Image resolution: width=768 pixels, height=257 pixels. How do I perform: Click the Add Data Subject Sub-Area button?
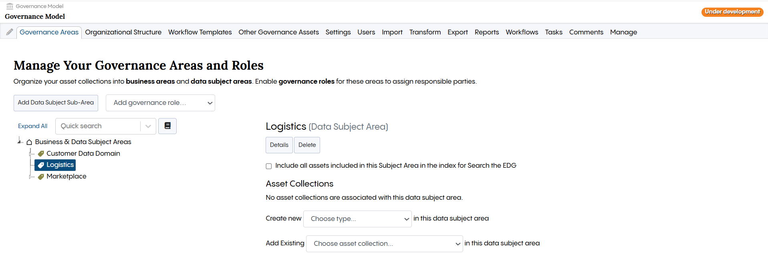point(56,103)
